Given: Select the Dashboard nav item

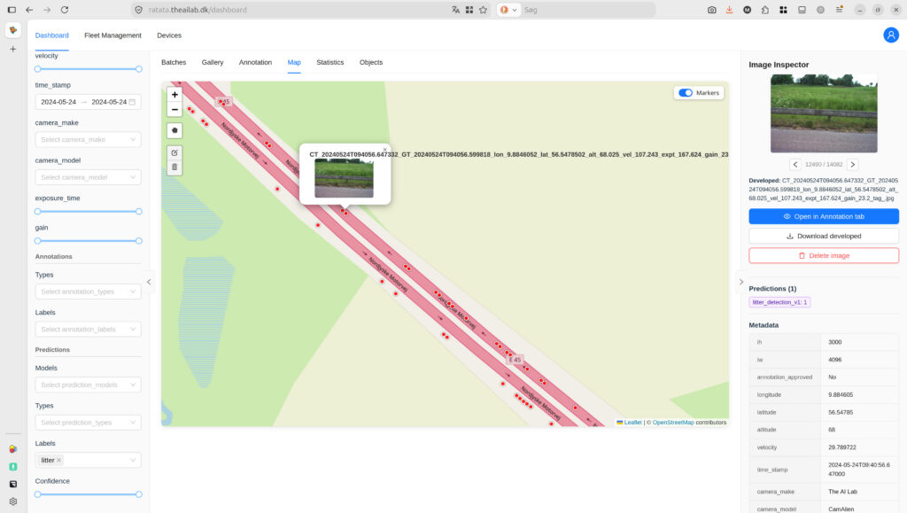Looking at the screenshot, I should 51,35.
